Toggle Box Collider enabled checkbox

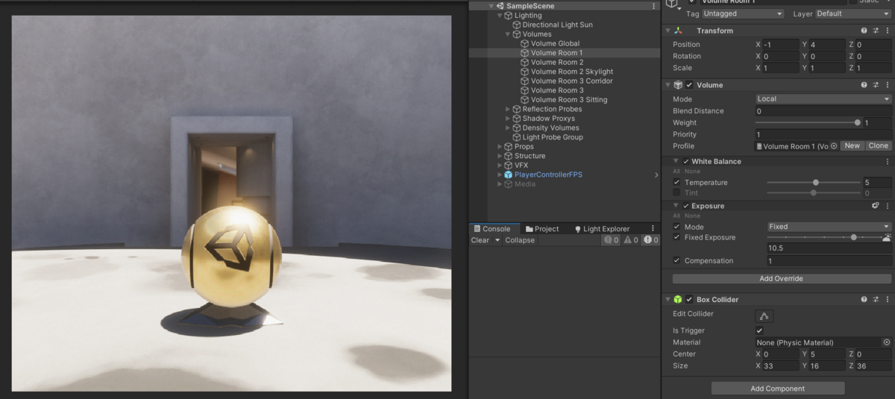click(x=689, y=299)
